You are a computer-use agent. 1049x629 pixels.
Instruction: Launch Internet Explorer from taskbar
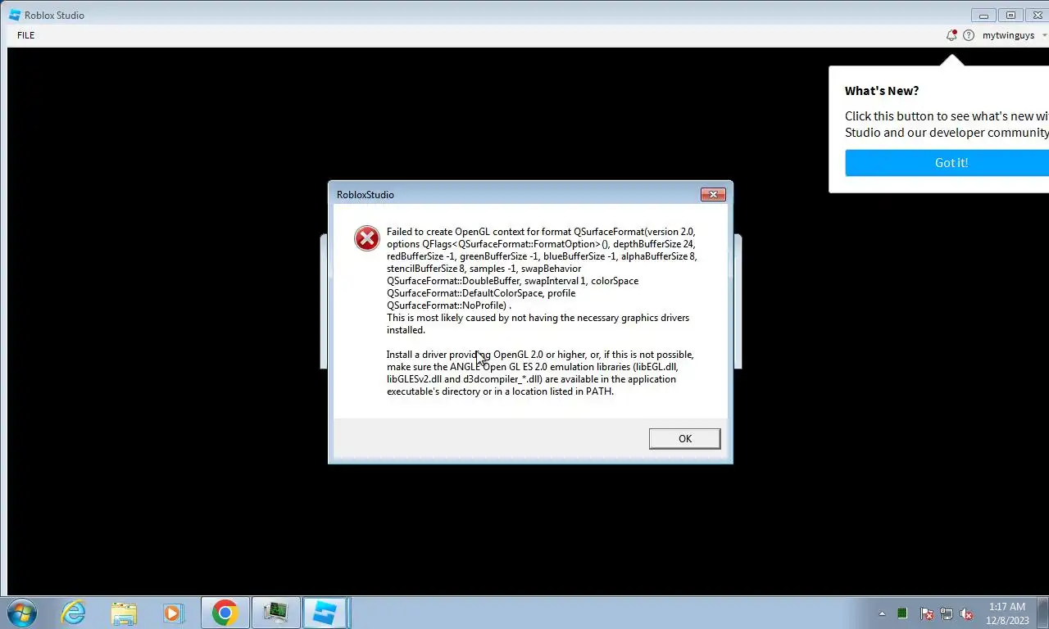(73, 613)
